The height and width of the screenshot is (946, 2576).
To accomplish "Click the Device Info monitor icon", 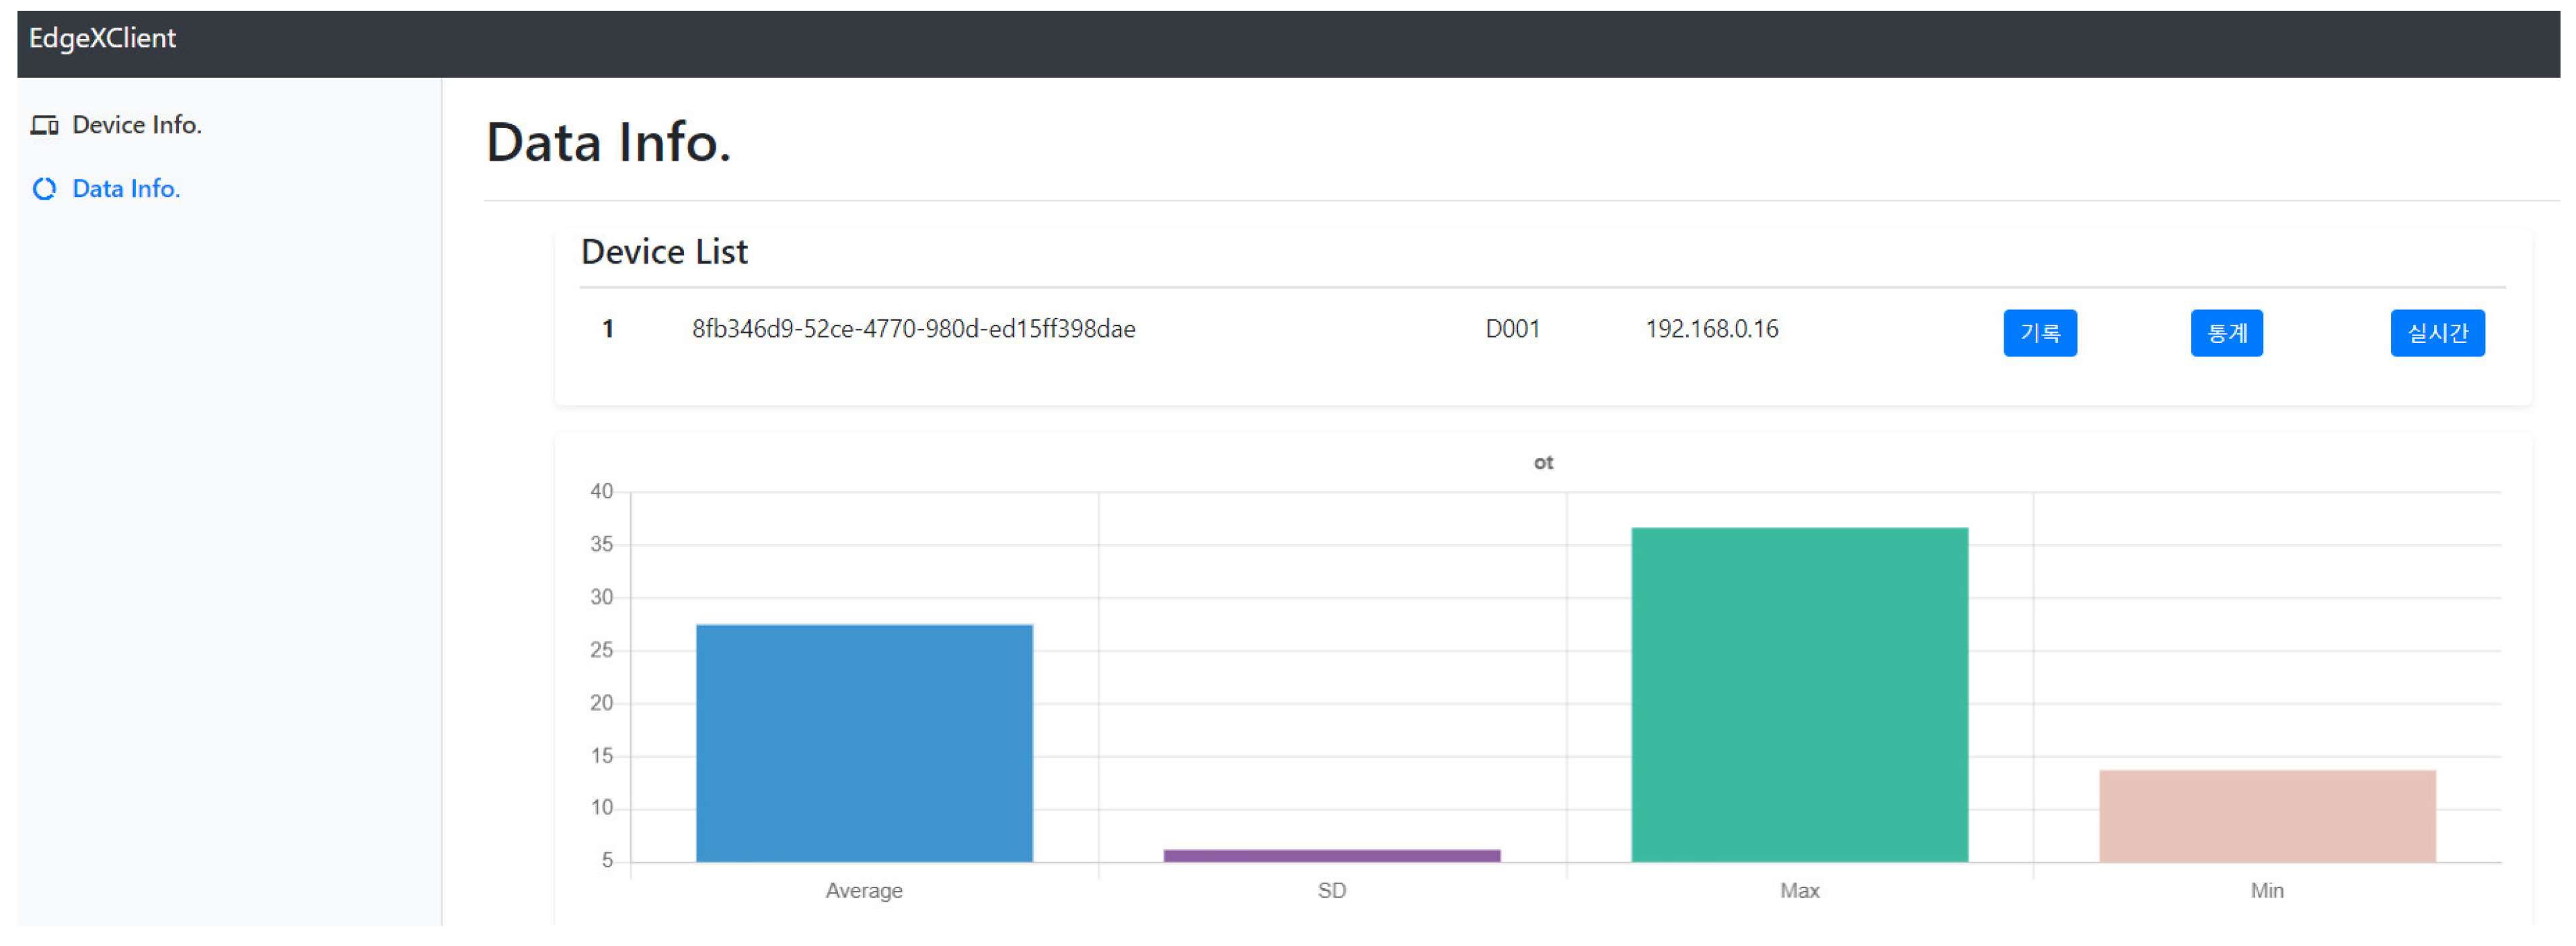I will point(44,125).
